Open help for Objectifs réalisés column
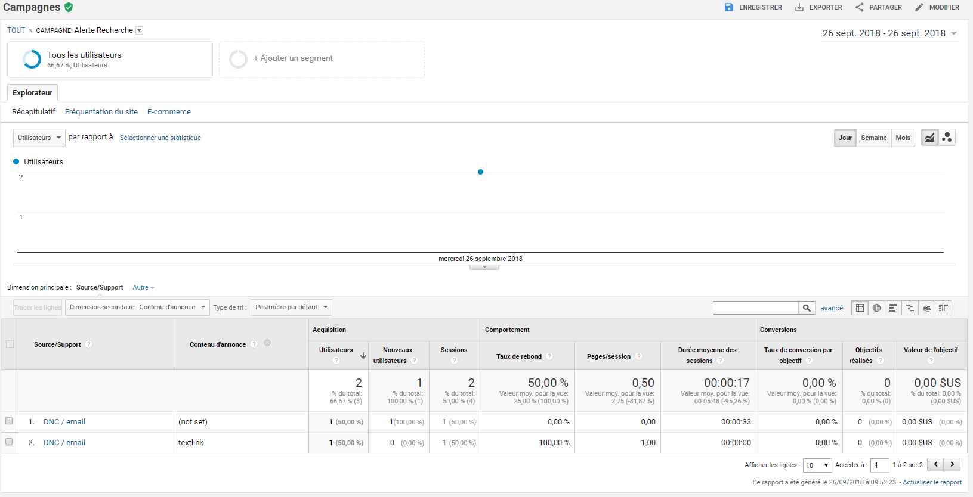 point(880,361)
